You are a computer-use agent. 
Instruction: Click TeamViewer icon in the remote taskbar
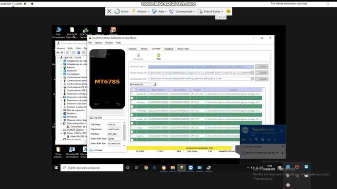pyautogui.click(x=191, y=167)
